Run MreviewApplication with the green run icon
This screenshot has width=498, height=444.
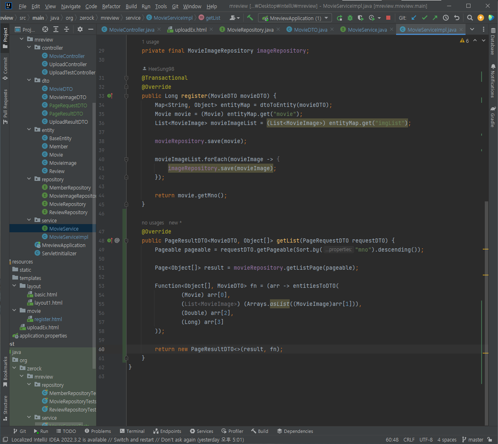click(339, 18)
